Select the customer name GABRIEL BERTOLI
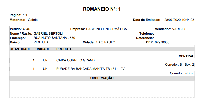 [x=48, y=34]
